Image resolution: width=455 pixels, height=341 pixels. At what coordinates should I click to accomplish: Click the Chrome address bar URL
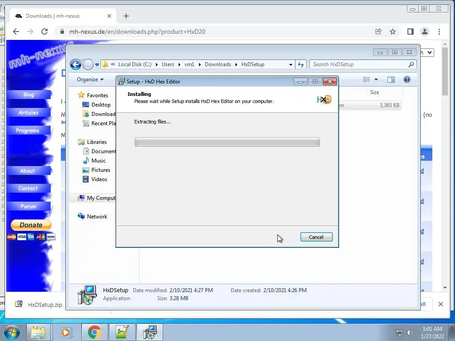137,32
